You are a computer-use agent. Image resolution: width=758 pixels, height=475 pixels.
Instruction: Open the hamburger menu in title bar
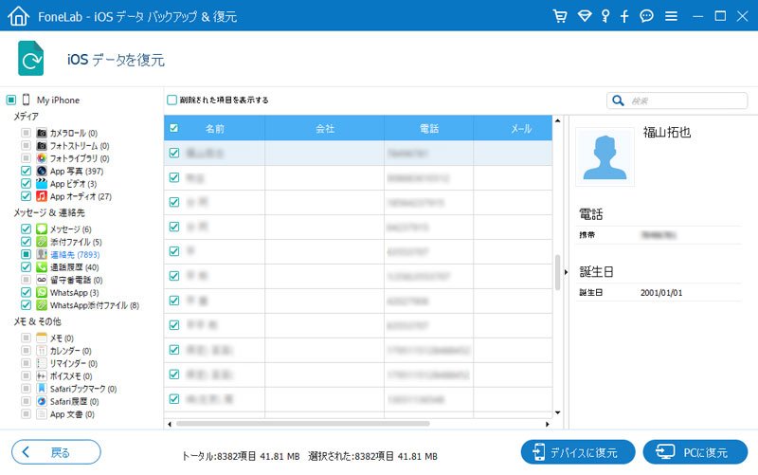[671, 16]
